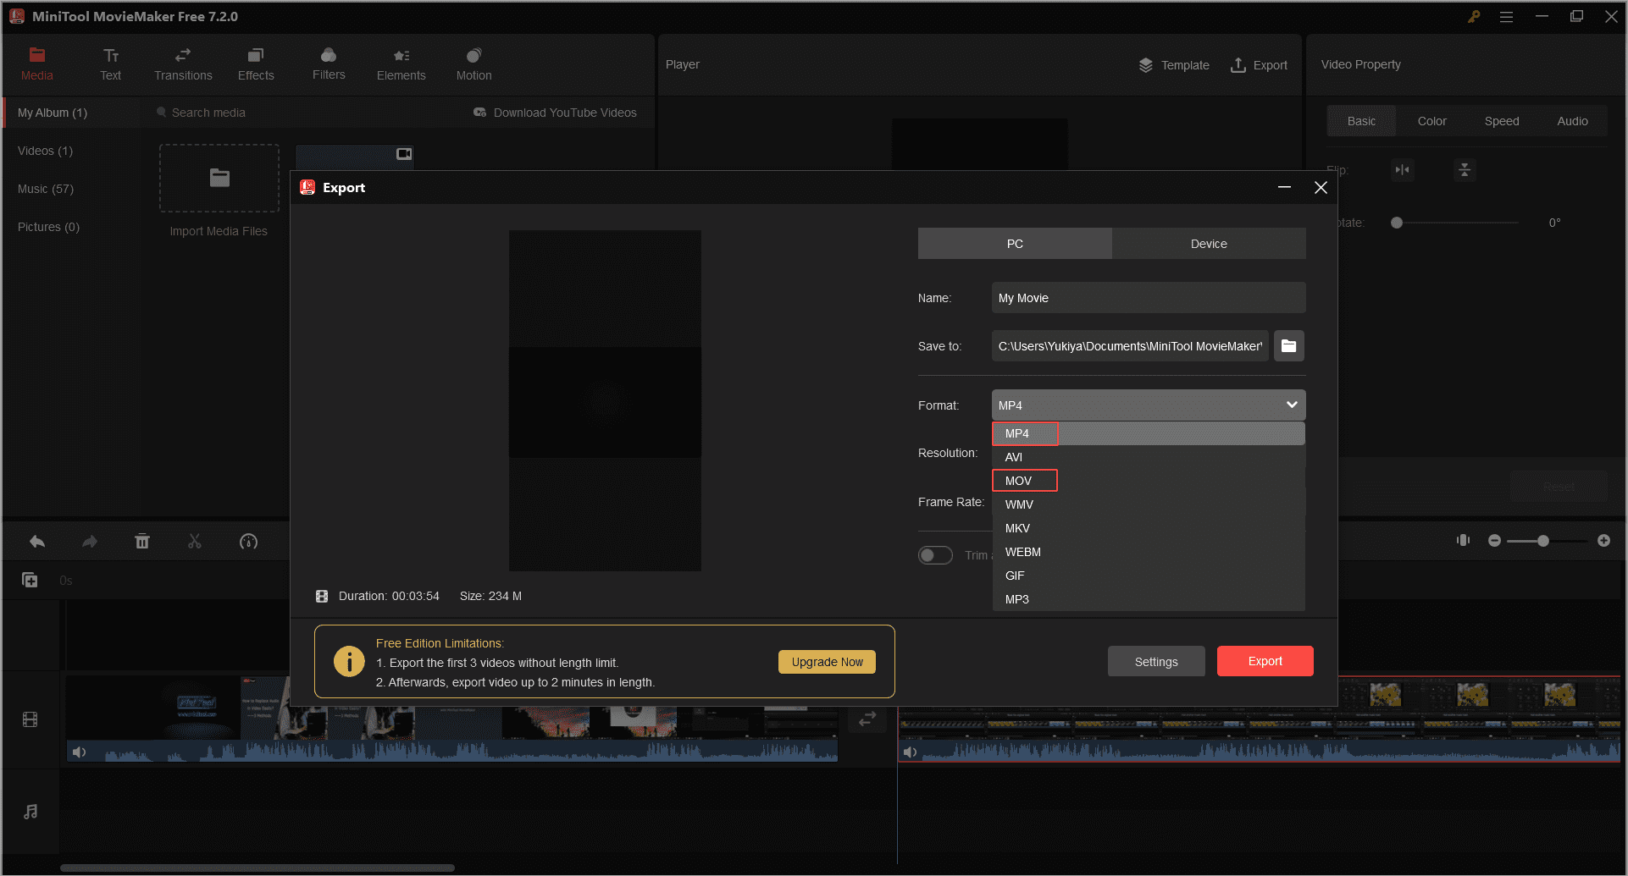Mute the first clip's audio speaker icon
1628x876 pixels.
pos(79,752)
